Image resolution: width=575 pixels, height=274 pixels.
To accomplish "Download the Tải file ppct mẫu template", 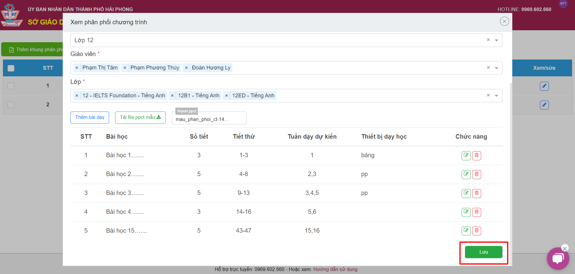I will pyautogui.click(x=140, y=117).
